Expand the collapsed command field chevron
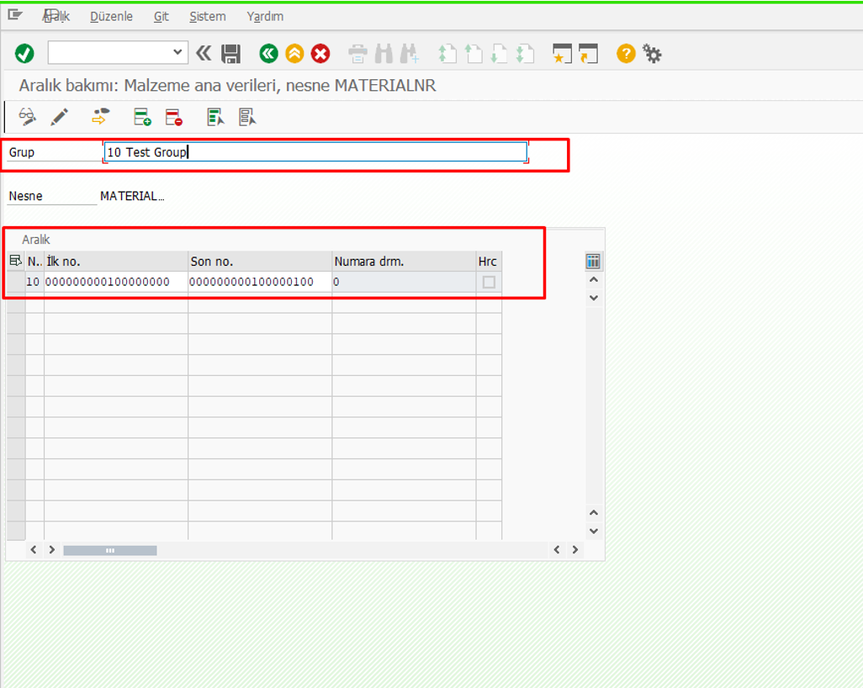 click(x=204, y=54)
